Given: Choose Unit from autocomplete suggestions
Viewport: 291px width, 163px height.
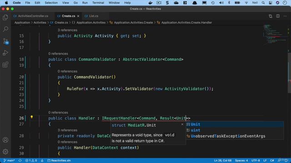Looking at the screenshot, I should (x=235, y=125).
